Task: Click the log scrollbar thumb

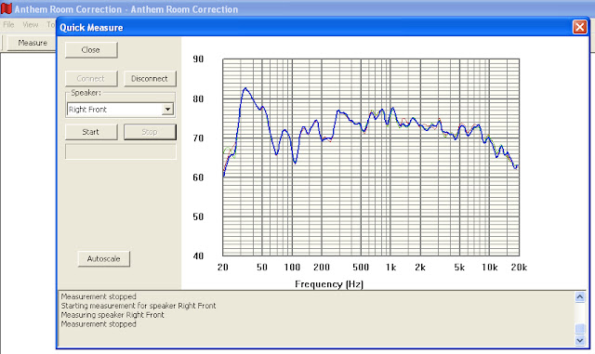Action: pyautogui.click(x=580, y=328)
